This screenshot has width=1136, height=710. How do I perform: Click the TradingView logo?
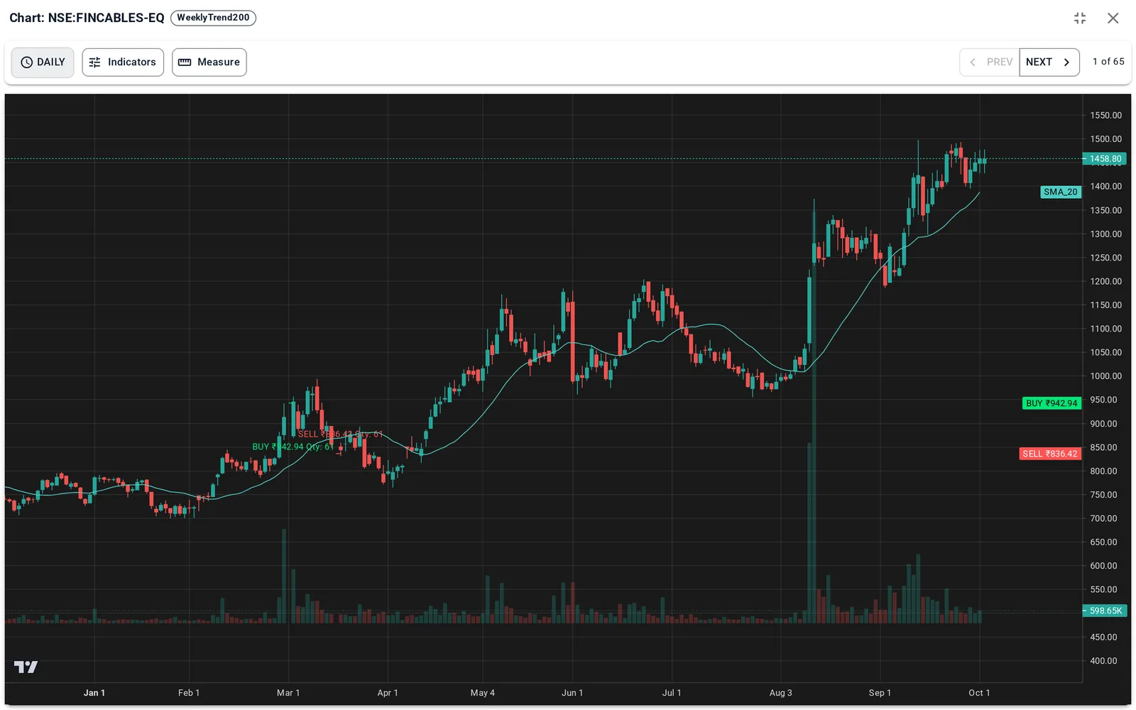[x=26, y=667]
